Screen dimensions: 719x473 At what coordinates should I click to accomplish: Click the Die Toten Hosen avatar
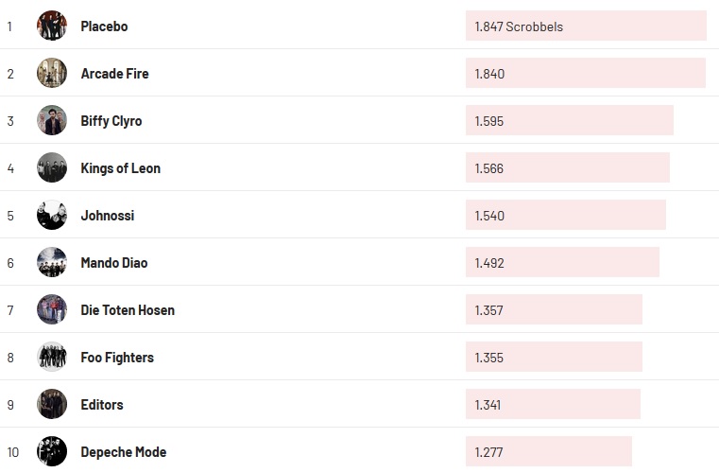pyautogui.click(x=52, y=309)
